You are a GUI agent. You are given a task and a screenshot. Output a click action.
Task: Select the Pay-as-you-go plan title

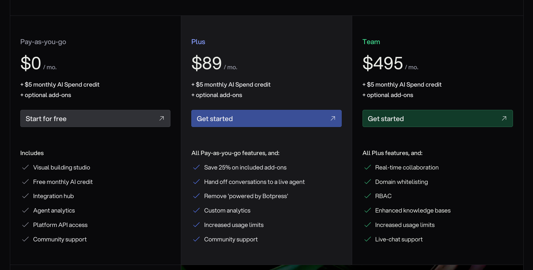point(43,42)
